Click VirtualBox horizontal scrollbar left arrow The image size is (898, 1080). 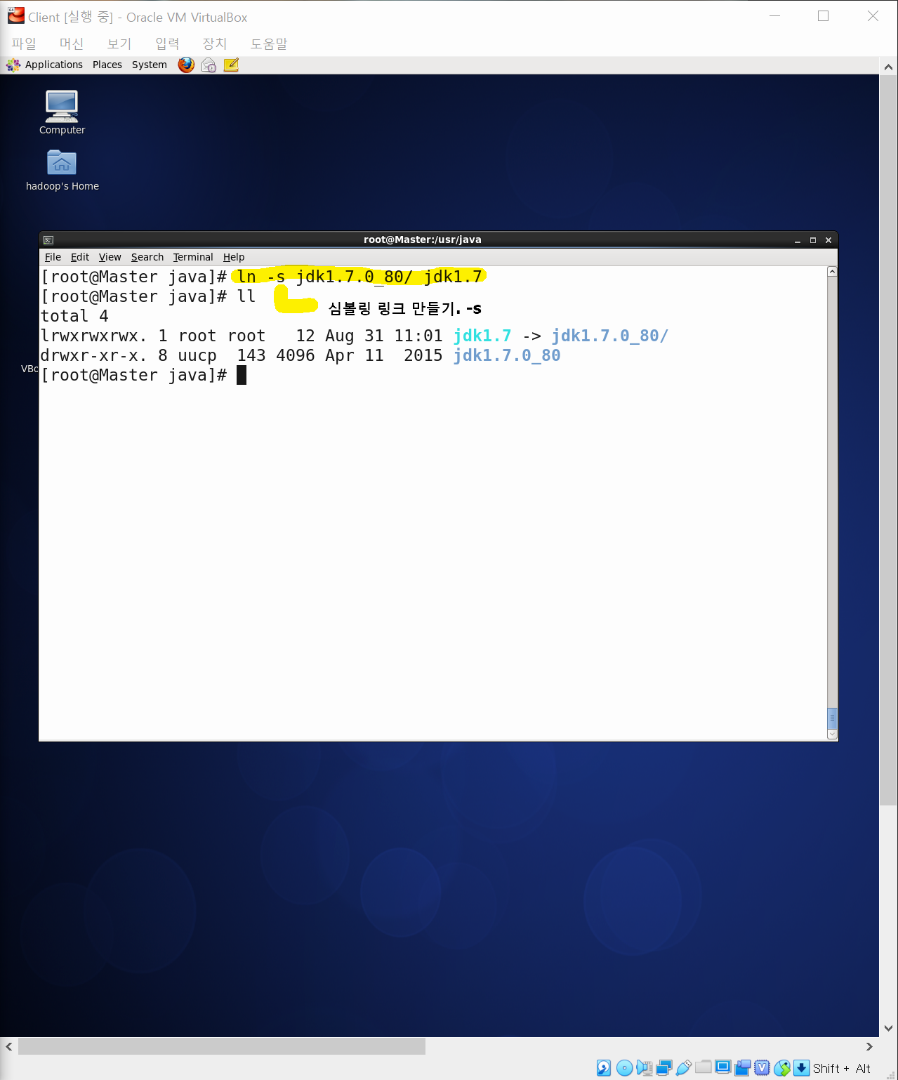tap(8, 1046)
